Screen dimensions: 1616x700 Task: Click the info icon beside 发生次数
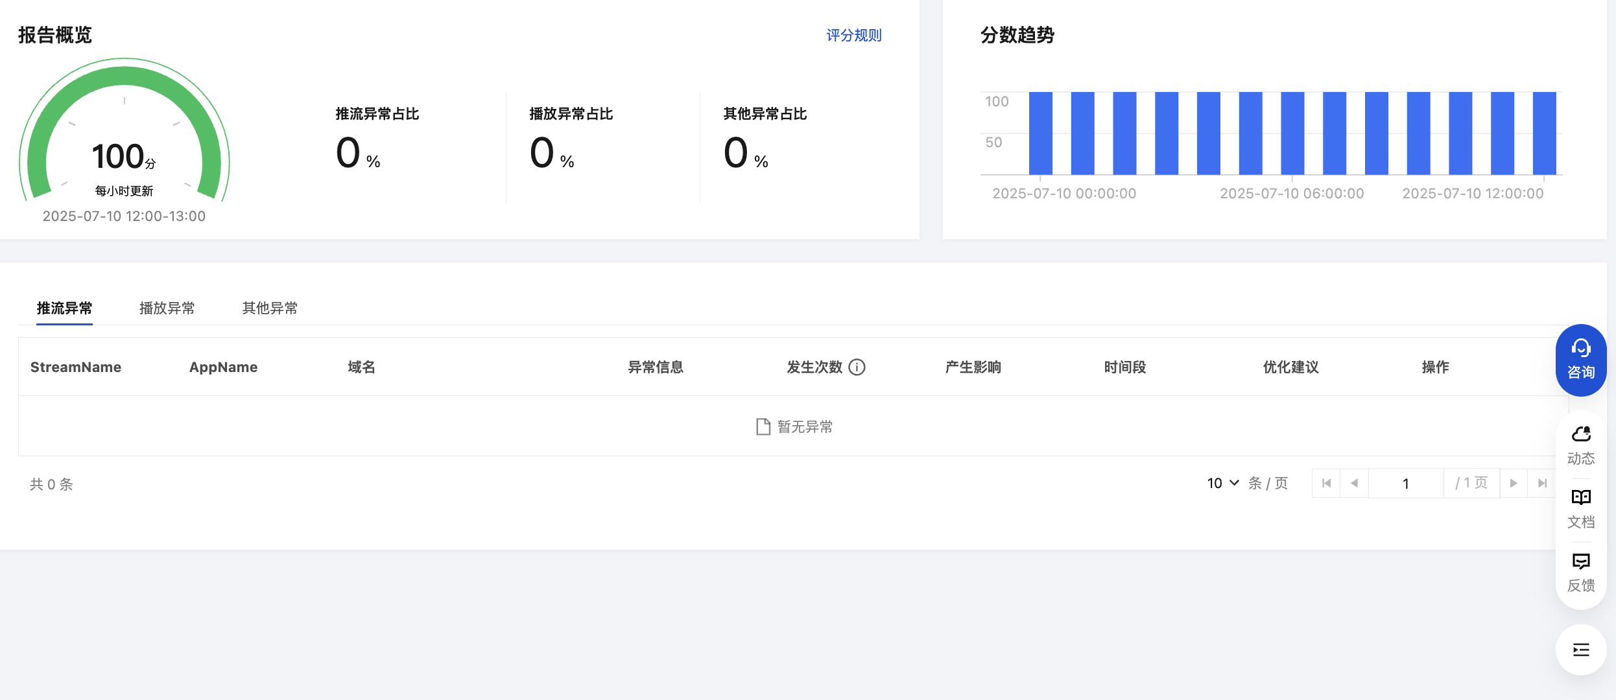[x=857, y=367]
